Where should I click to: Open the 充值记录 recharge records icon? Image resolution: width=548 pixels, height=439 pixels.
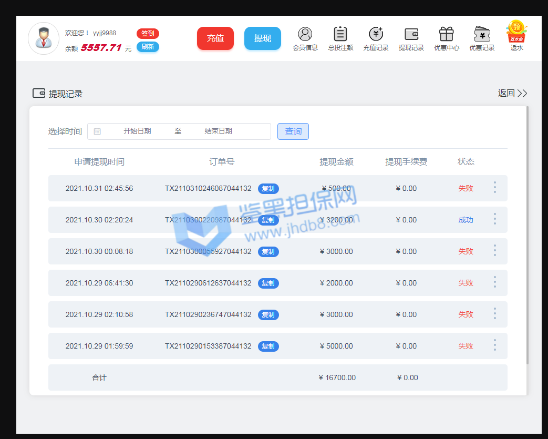coord(376,35)
